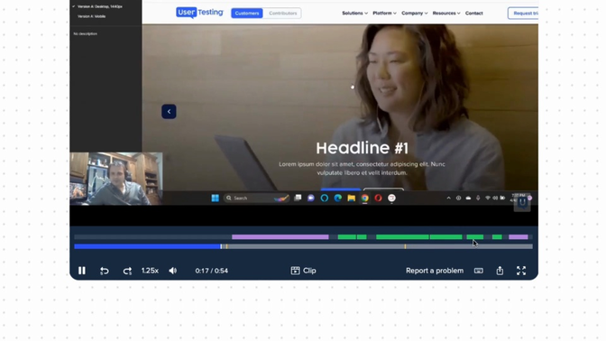Switch to the Contributors toggle option
606x341 pixels.
(x=283, y=14)
